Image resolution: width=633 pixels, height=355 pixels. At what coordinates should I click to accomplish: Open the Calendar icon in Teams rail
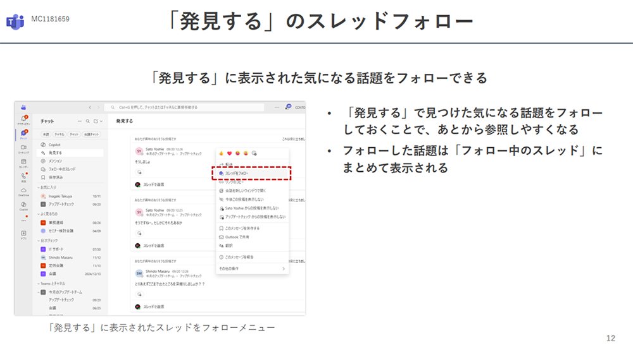pos(24,163)
